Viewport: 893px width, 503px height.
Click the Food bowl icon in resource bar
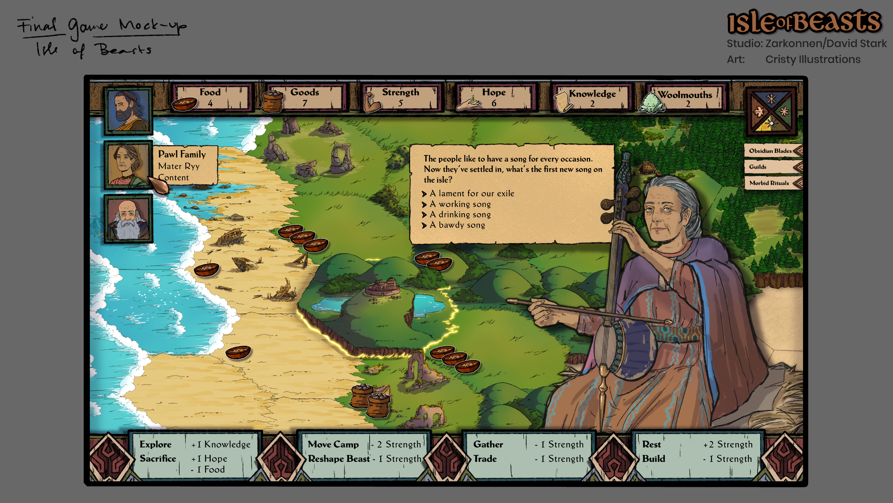184,104
